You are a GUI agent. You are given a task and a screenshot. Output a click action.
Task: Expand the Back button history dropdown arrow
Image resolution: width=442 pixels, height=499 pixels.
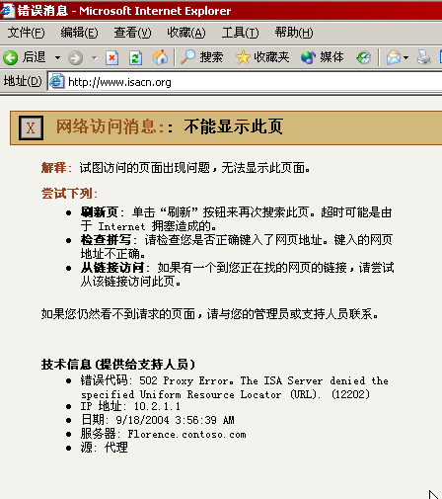[x=57, y=58]
